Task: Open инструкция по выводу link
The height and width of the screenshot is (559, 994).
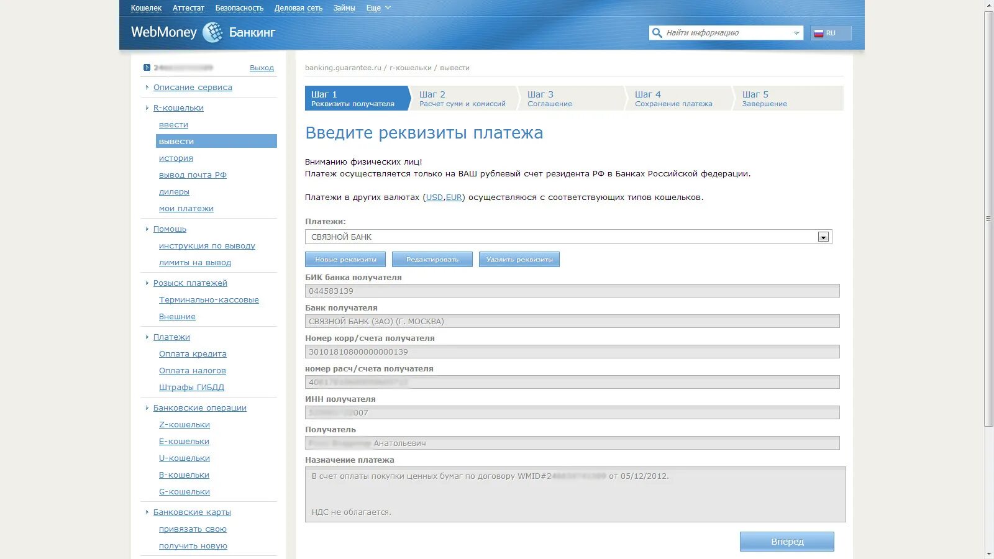Action: pyautogui.click(x=207, y=246)
